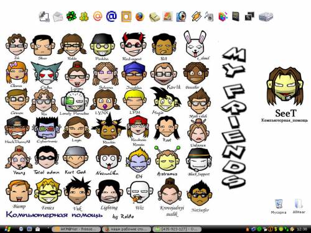
Task: Open the ICQ 435-923-127 taskbar window
Action: pos(177,229)
